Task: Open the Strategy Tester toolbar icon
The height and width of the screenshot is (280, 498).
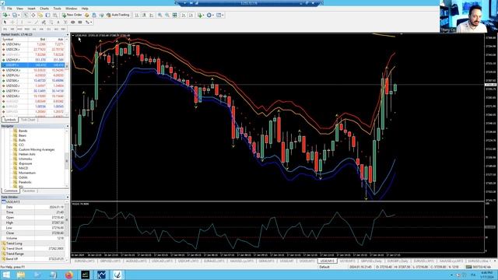Action: pyautogui.click(x=55, y=15)
